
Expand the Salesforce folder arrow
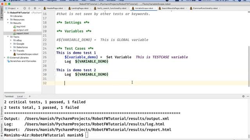pyautogui.click(x=11, y=47)
